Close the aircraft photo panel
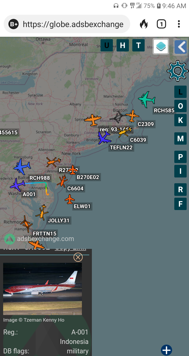 (78, 257)
